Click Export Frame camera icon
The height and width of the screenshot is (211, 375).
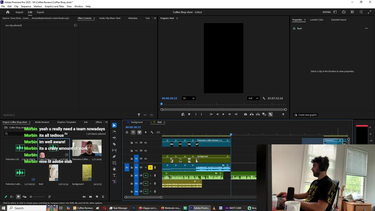click(246, 114)
